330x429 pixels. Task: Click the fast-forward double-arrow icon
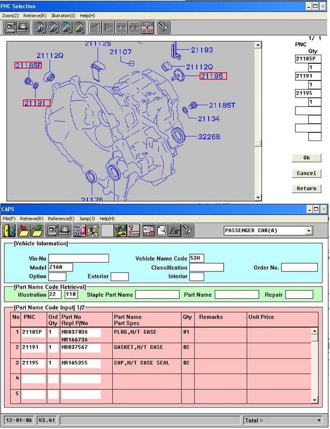coord(134,28)
